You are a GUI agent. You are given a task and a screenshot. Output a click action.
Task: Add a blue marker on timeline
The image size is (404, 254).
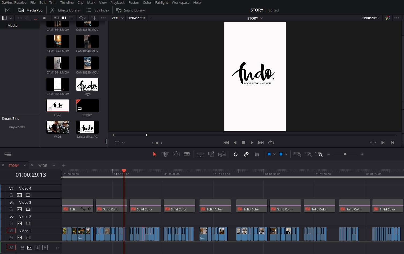[281, 154]
